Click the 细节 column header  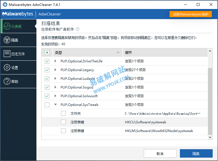(165, 53)
